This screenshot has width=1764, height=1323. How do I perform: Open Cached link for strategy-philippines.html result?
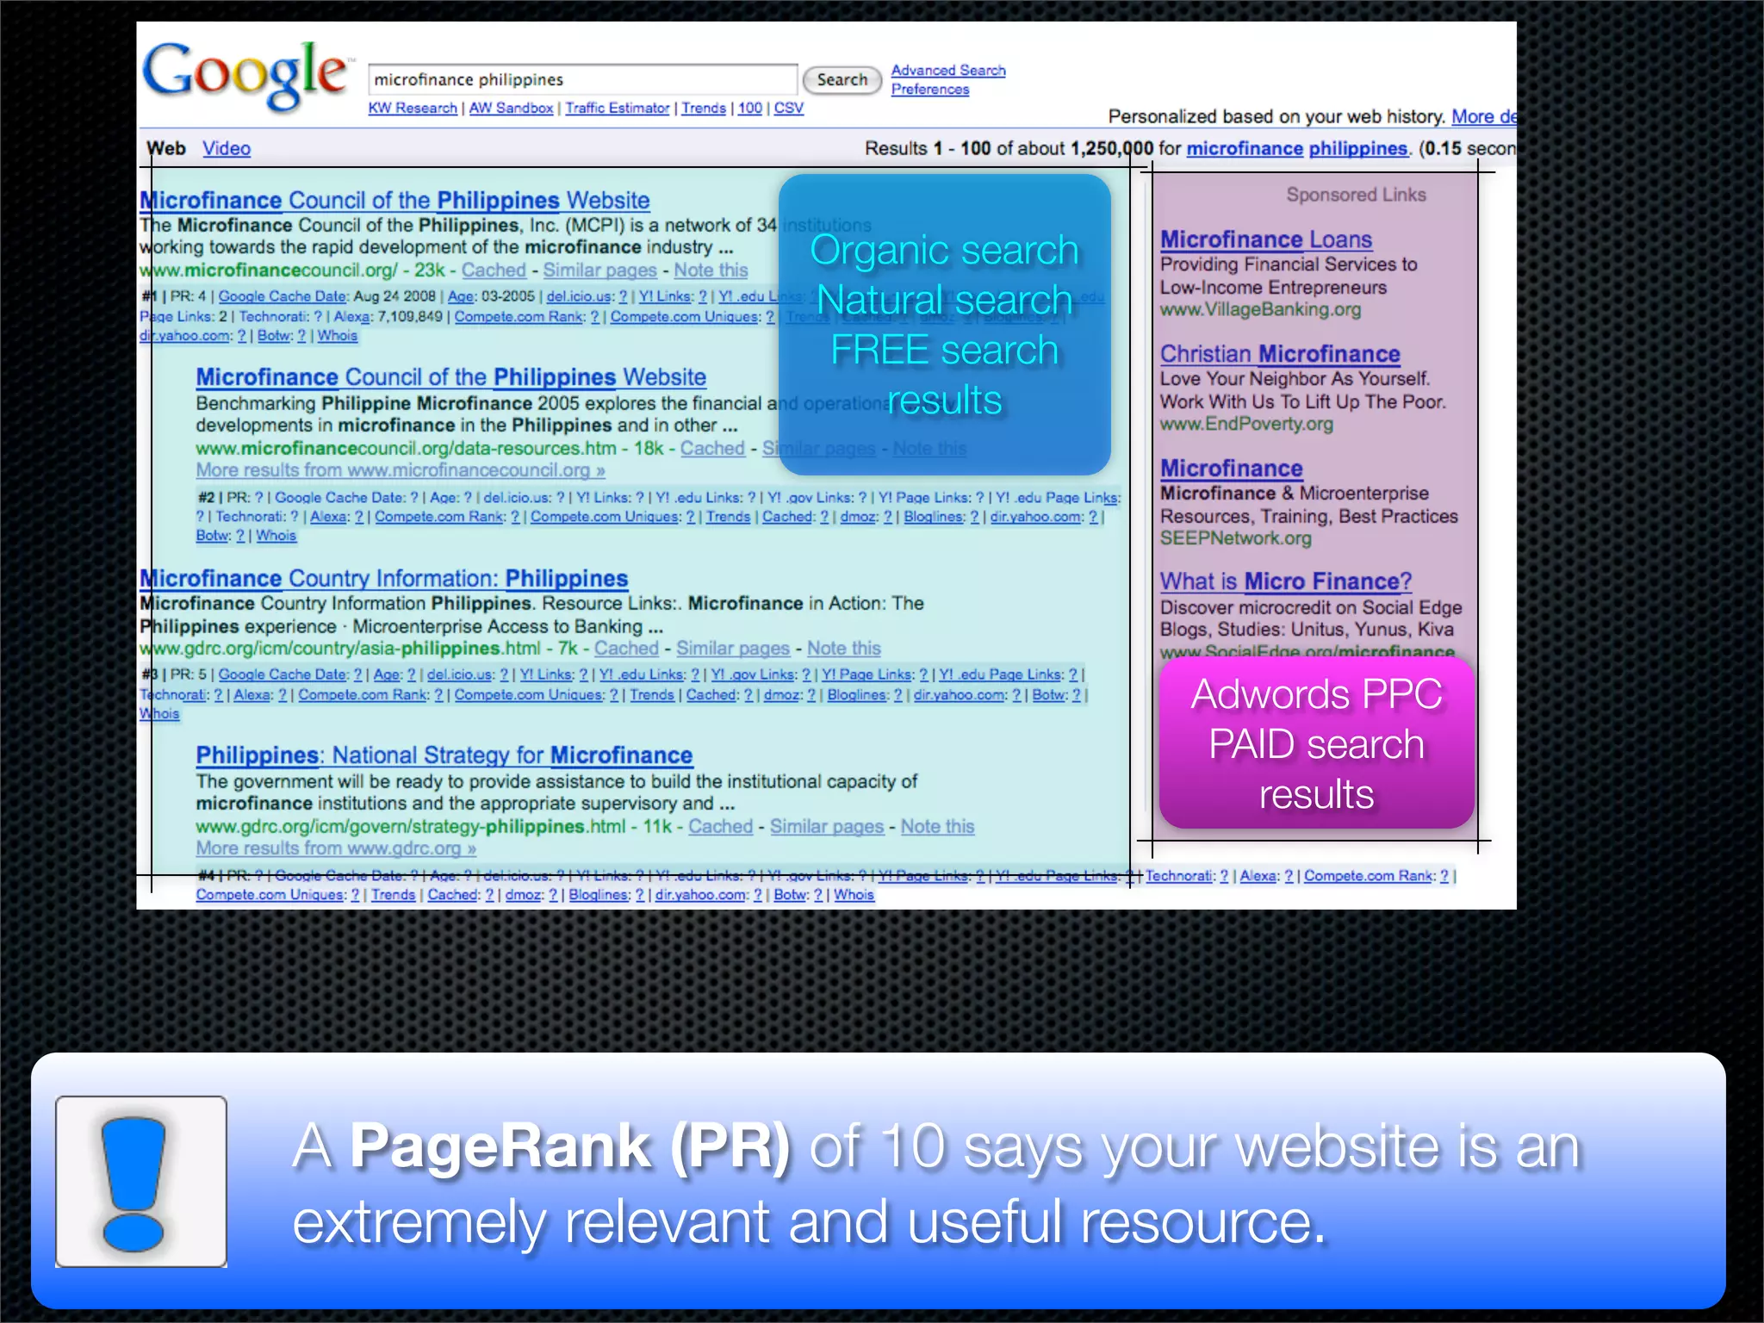(720, 827)
